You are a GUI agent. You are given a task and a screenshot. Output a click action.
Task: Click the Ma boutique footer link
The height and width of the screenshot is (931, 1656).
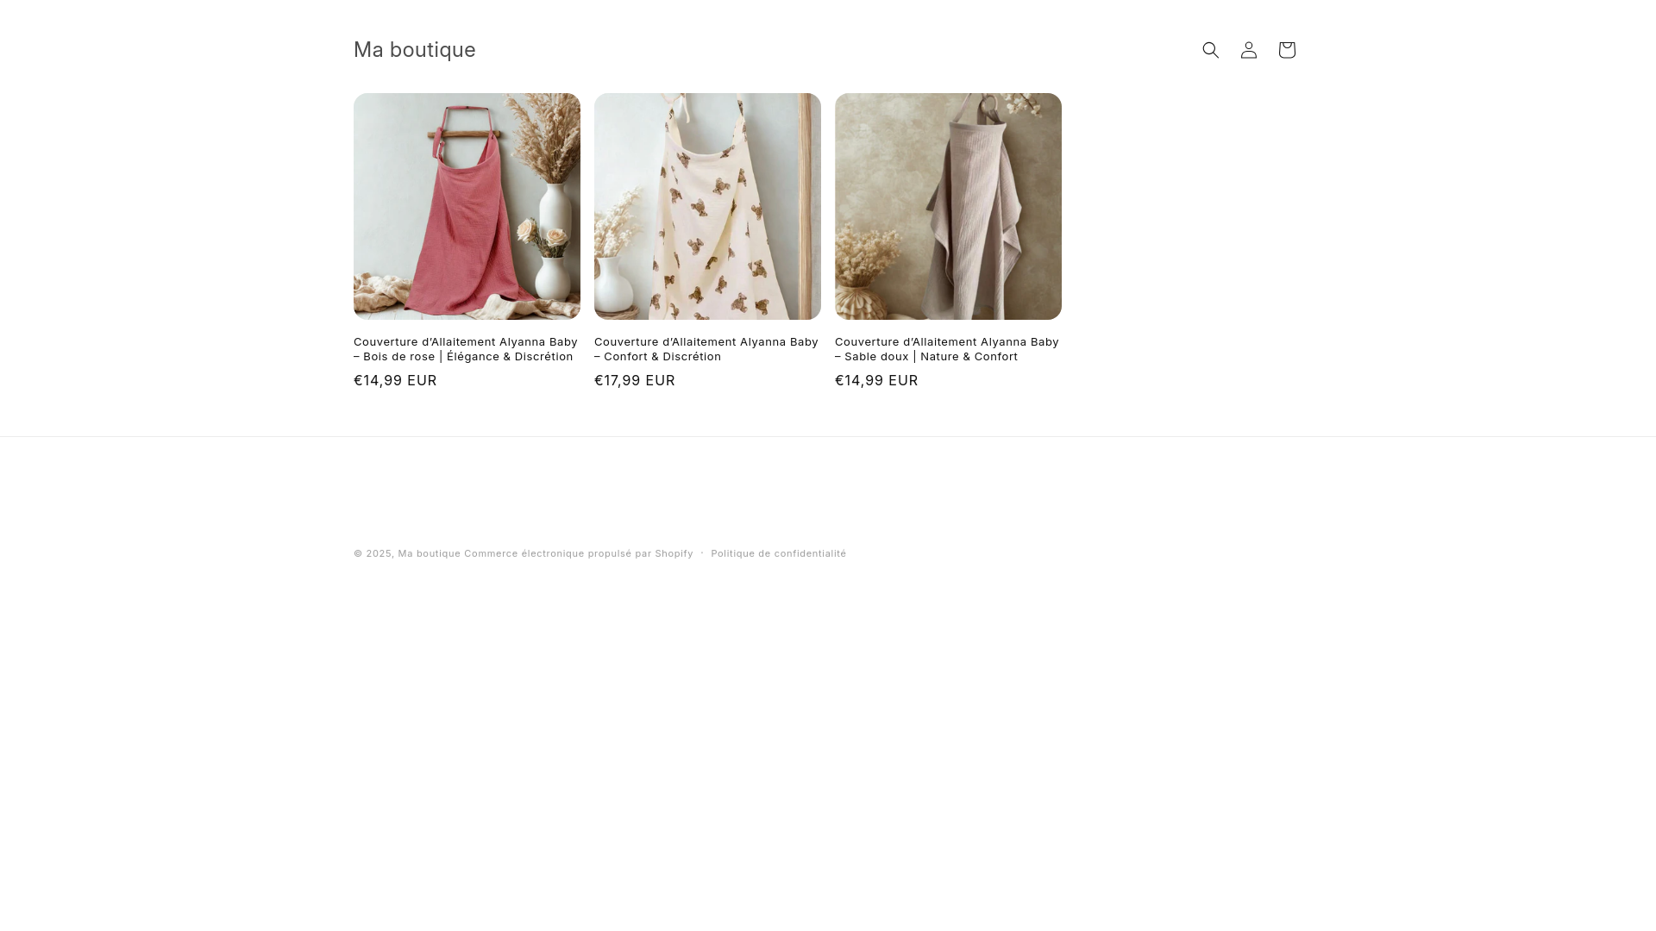click(430, 553)
